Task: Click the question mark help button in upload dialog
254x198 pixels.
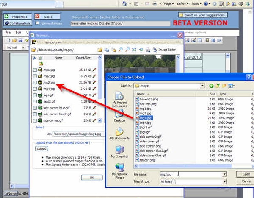Action: pos(248,77)
